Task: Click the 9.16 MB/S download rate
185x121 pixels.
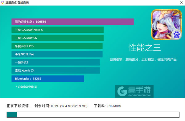Action: [x=114, y=106]
